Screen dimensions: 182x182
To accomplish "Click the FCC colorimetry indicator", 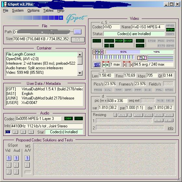I will pyautogui.click(x=161, y=41).
